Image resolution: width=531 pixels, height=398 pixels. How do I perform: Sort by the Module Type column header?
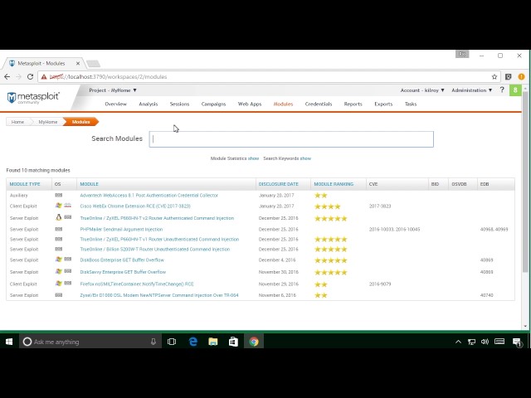[x=25, y=184]
